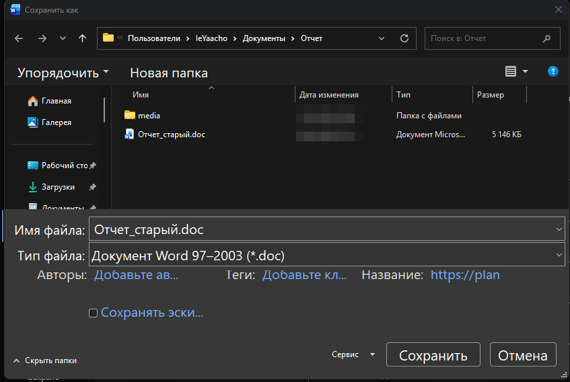
Task: Sort by the Размер column header
Action: 491,95
